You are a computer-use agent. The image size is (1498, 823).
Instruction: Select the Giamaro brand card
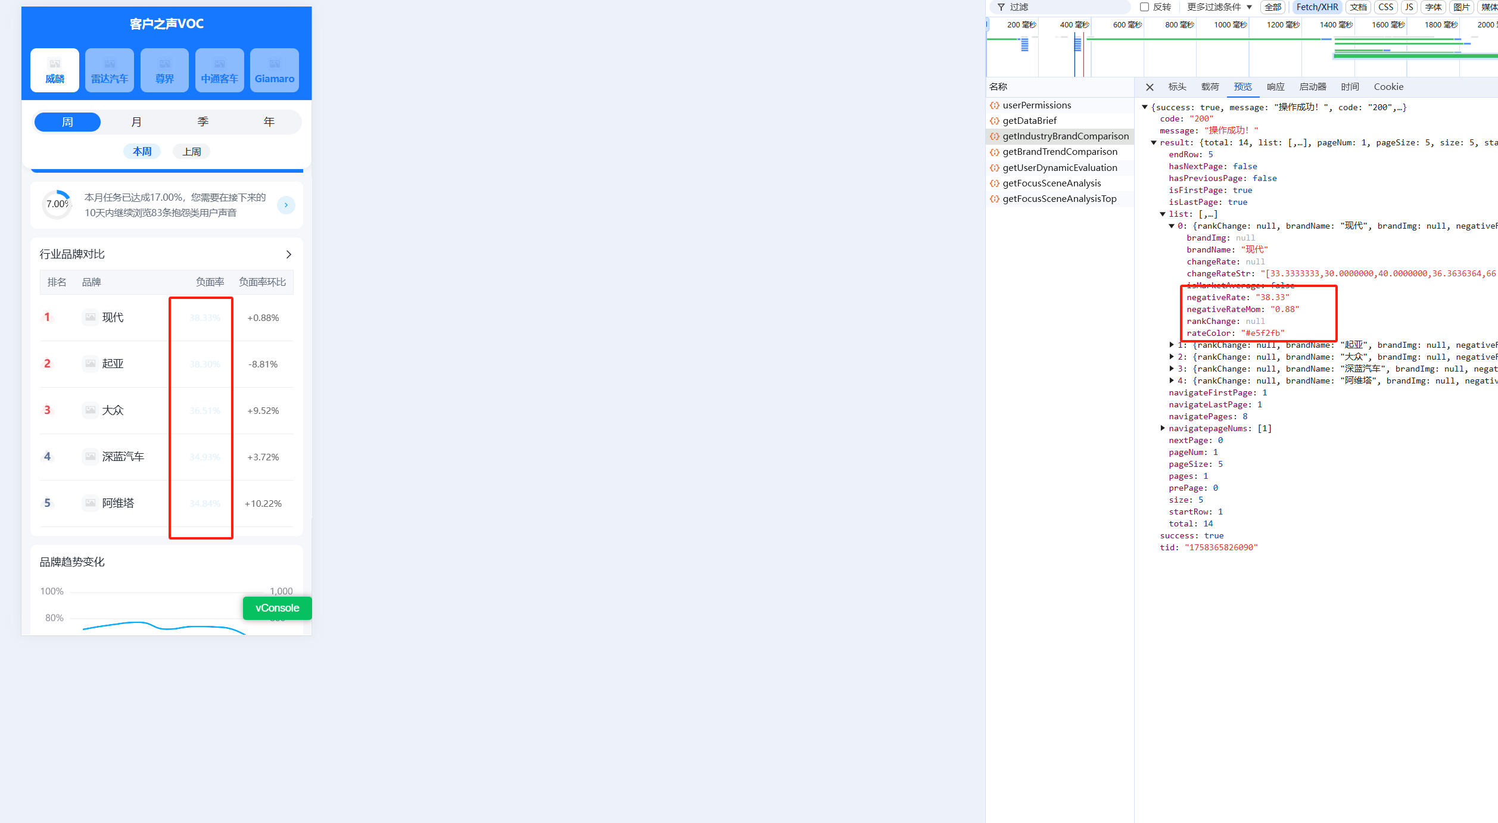tap(275, 70)
